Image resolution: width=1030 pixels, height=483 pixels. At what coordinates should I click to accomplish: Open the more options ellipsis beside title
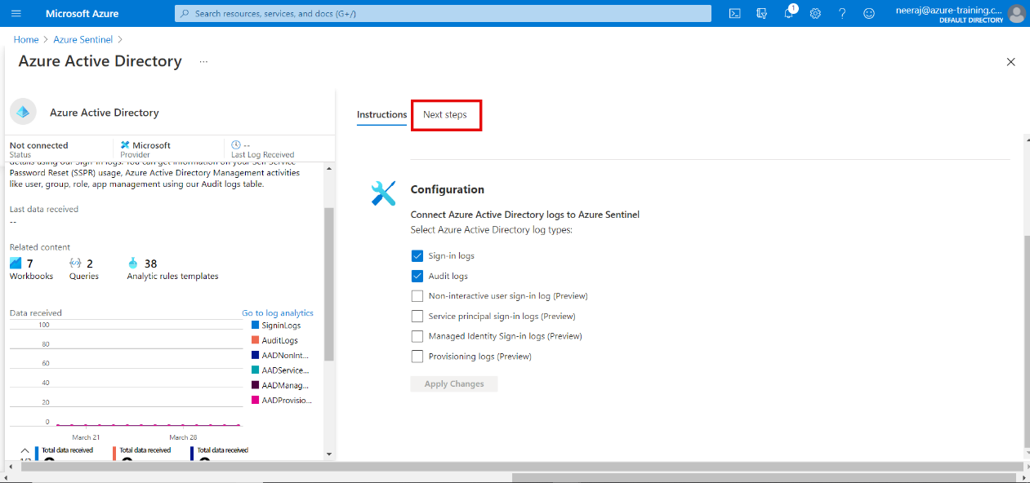pyautogui.click(x=203, y=61)
